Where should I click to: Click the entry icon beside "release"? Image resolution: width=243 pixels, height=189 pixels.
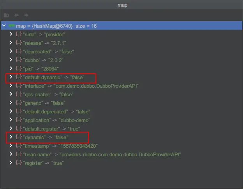[19, 42]
